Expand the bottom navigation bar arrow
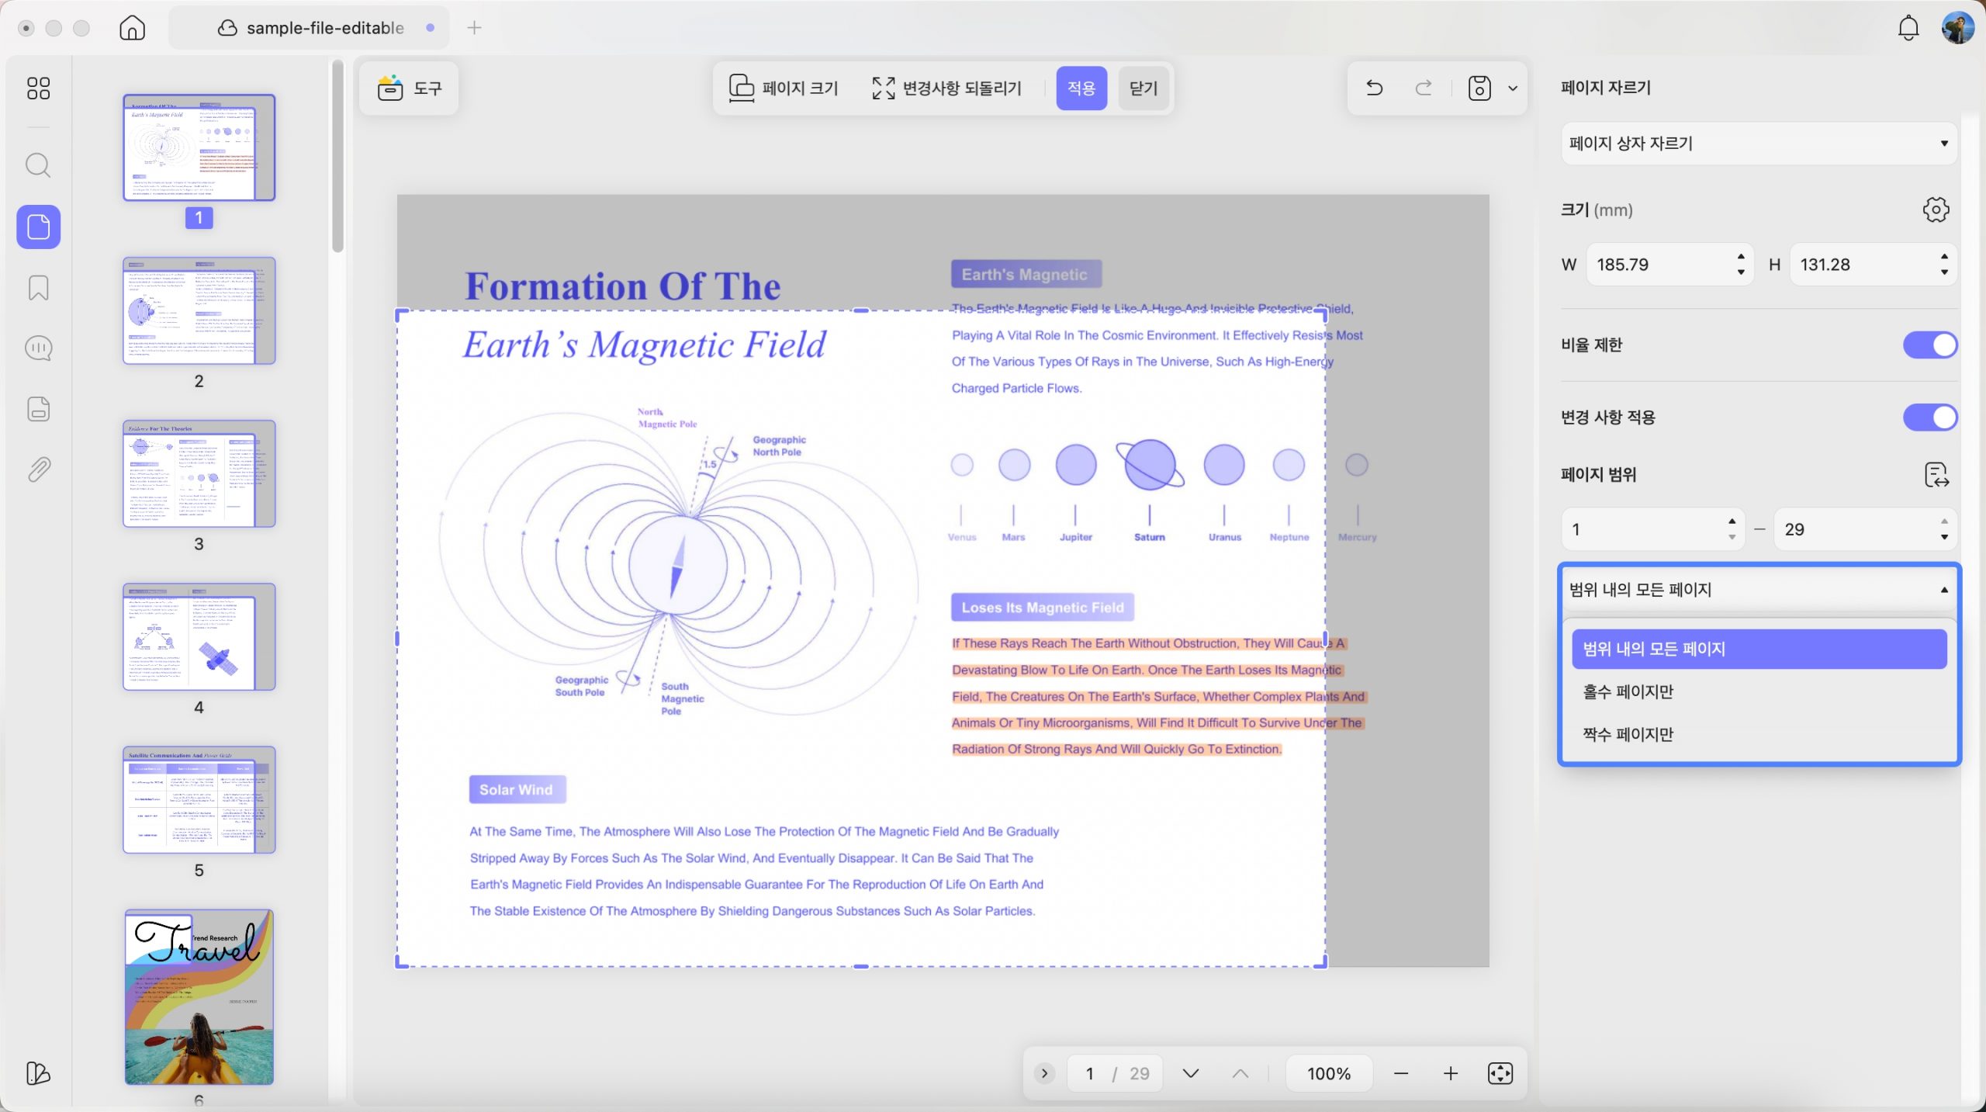Viewport: 1986px width, 1112px height. [1044, 1073]
